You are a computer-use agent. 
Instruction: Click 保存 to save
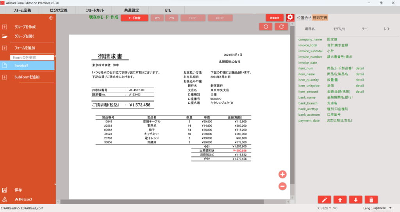click(x=18, y=190)
